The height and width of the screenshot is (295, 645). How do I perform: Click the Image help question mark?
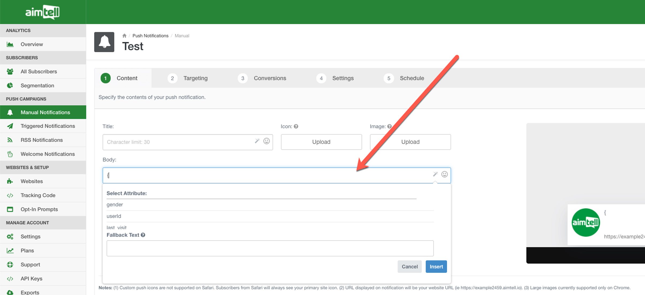click(389, 126)
